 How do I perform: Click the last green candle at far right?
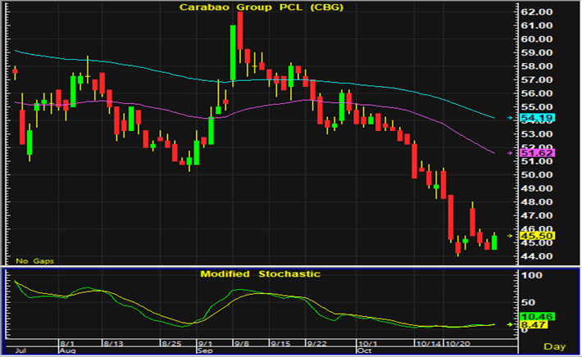pyautogui.click(x=494, y=242)
